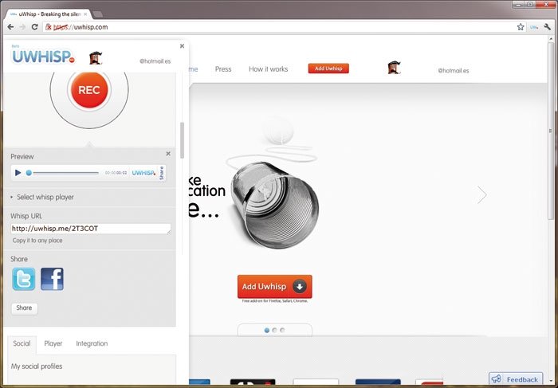Click user avatar in website header
Viewport: 558px width, 388px height.
[x=394, y=68]
